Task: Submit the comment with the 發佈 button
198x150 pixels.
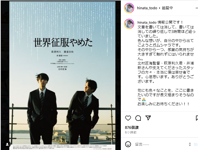Action: click(196, 144)
